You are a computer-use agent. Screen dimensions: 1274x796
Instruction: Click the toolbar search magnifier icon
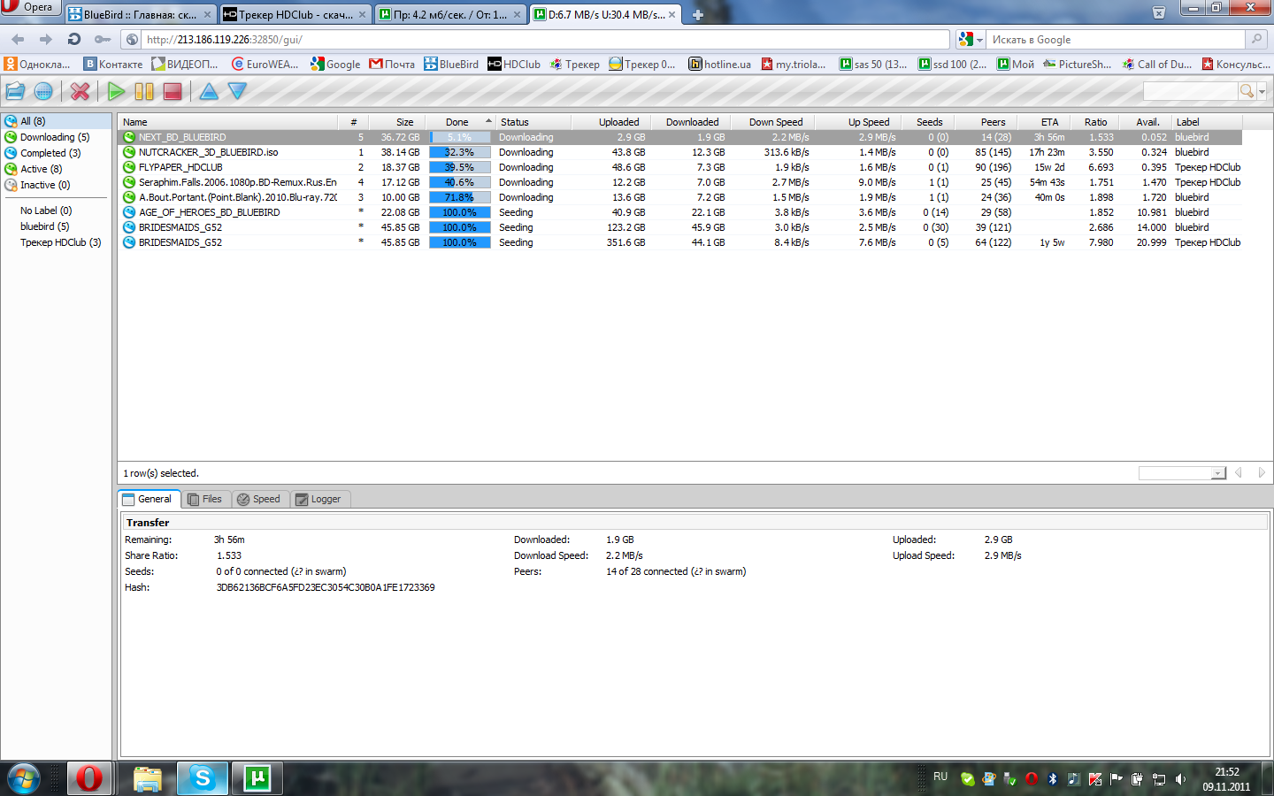[x=1247, y=91]
